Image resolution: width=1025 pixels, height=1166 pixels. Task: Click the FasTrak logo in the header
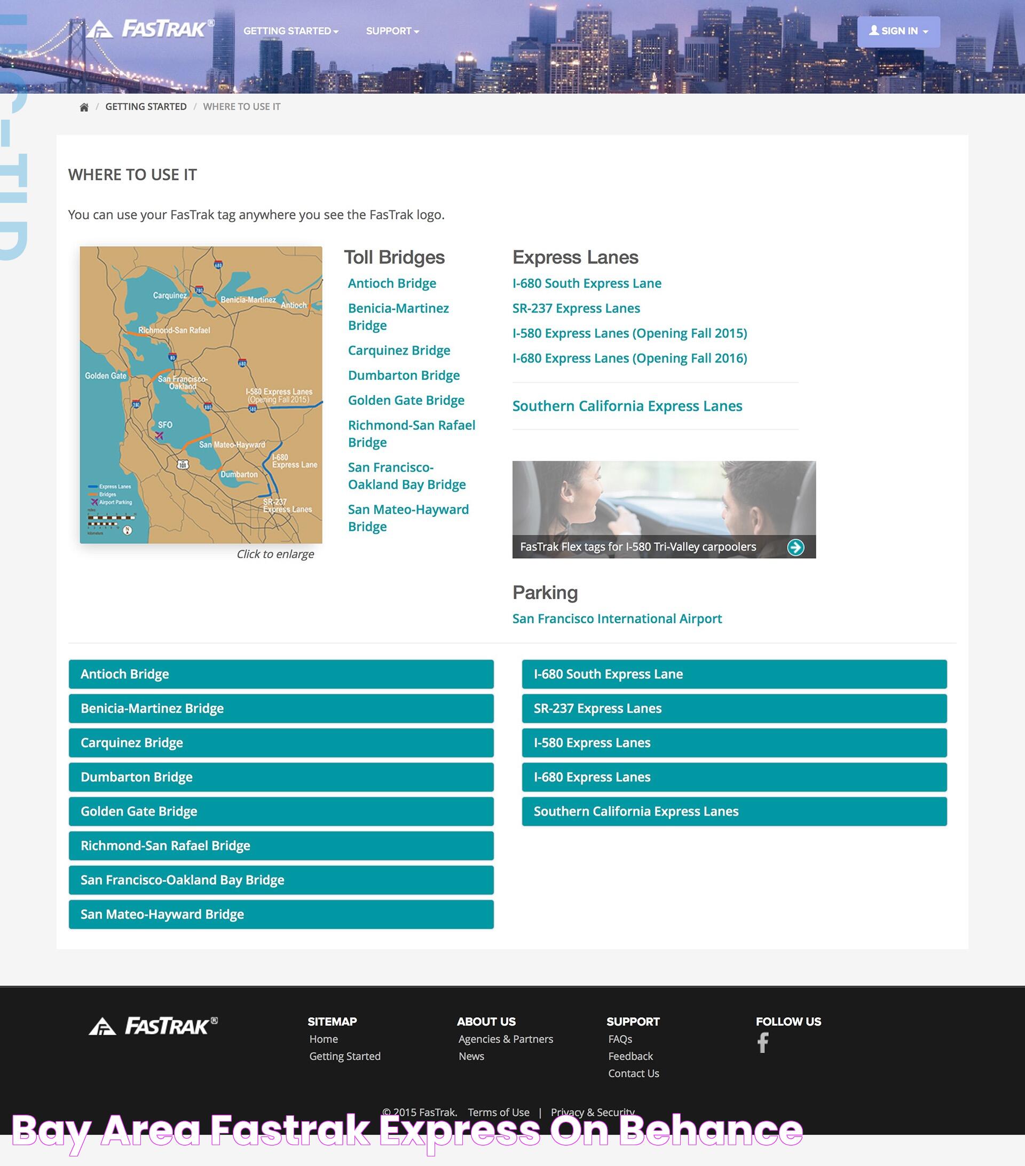click(x=151, y=29)
